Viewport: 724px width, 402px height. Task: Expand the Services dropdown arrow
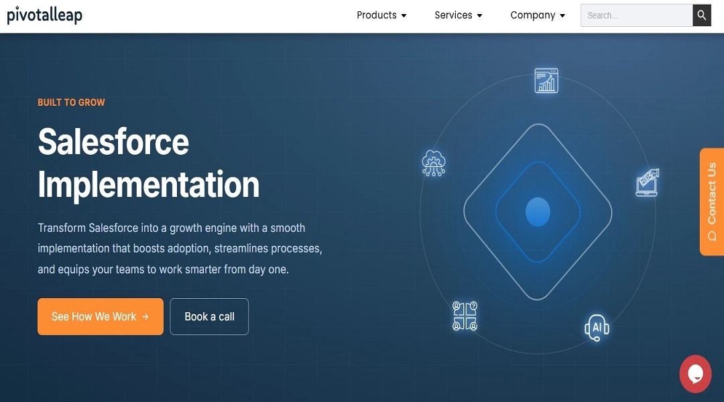coord(480,15)
